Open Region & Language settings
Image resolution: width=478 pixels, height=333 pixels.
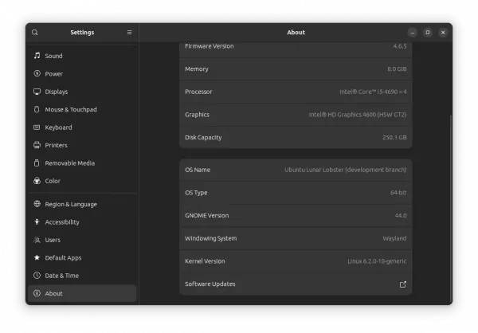pos(82,204)
